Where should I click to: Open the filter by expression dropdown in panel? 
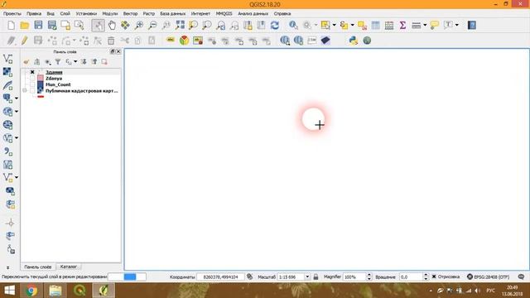coord(75,62)
